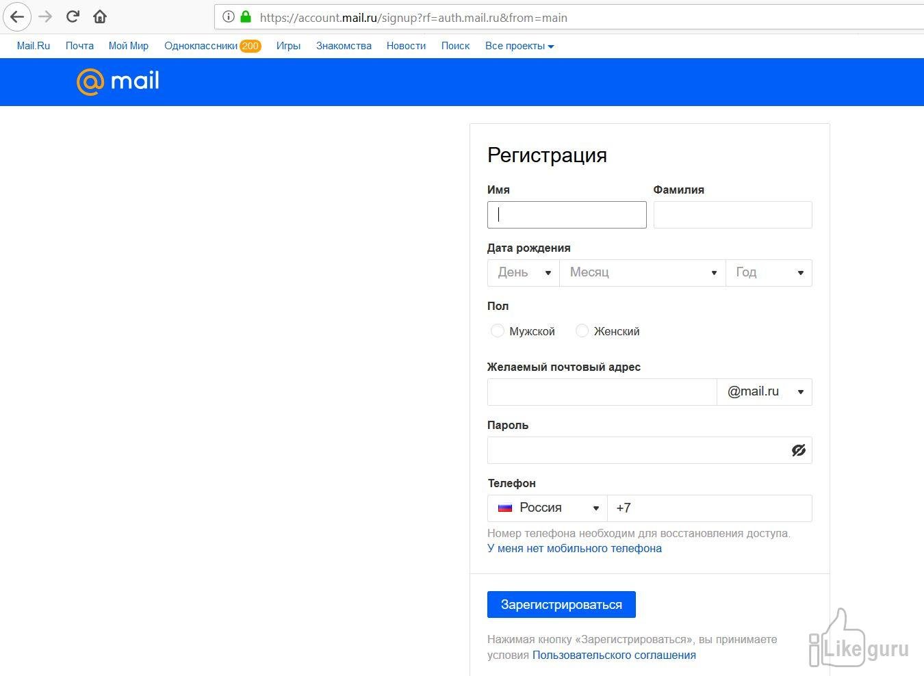The width and height of the screenshot is (924, 676).
Task: Click the Зарегистрироваться button
Action: coord(561,605)
